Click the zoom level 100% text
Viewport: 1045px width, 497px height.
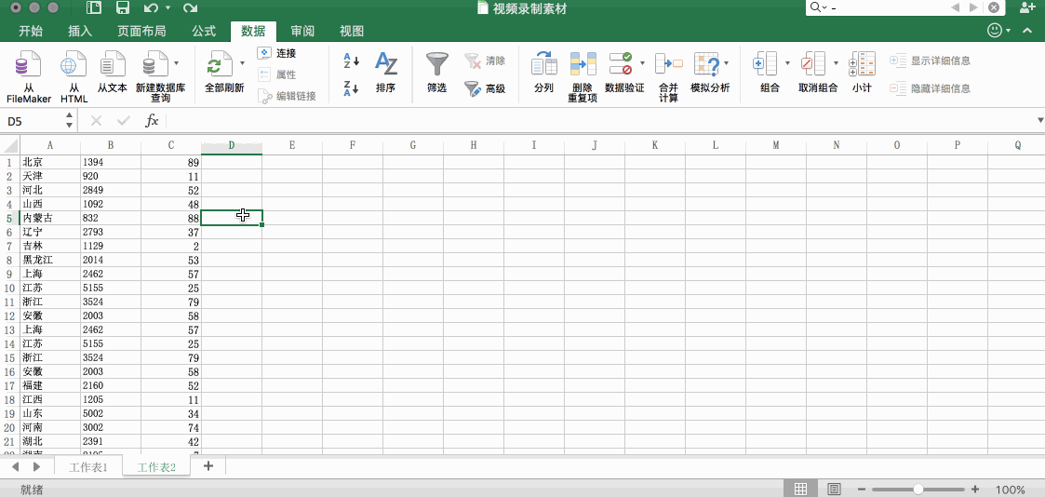point(1011,490)
